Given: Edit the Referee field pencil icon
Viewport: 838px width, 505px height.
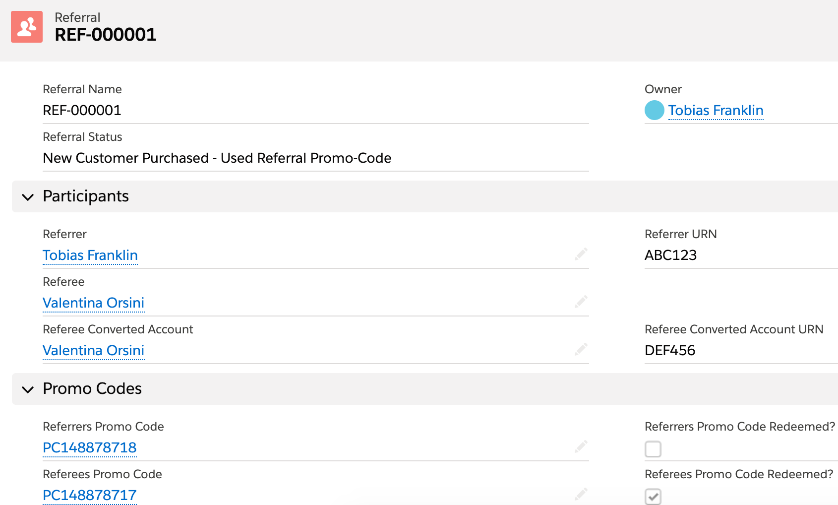Looking at the screenshot, I should coord(581,302).
